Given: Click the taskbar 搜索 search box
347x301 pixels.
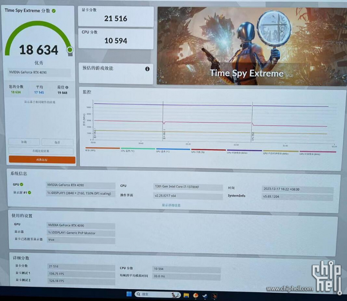Looking at the screenshot, I should coord(158,294).
